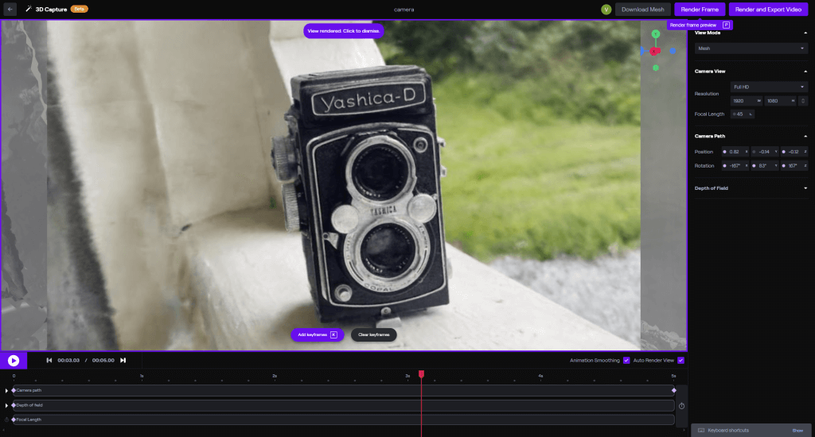Select the Focal Length keyframe diamond
The image size is (815, 437).
pos(14,420)
